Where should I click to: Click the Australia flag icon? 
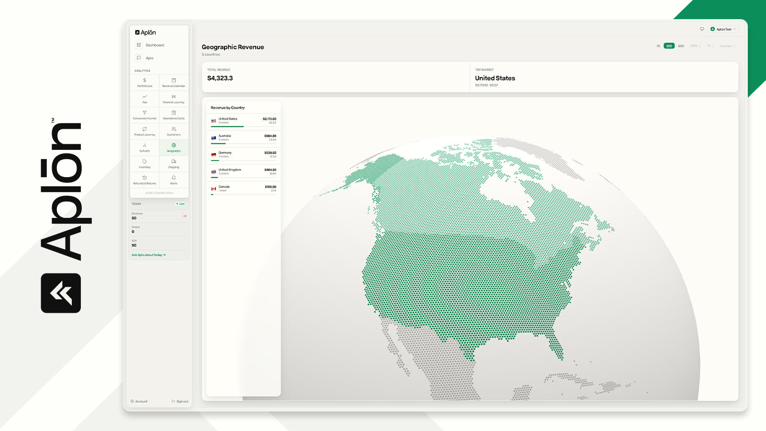coord(214,138)
